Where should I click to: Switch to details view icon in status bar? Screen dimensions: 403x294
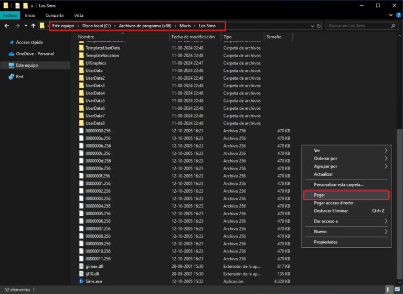(389, 290)
